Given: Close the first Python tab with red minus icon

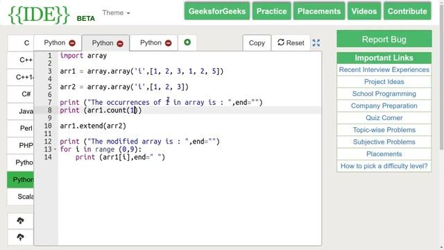Looking at the screenshot, I should pyautogui.click(x=72, y=43).
